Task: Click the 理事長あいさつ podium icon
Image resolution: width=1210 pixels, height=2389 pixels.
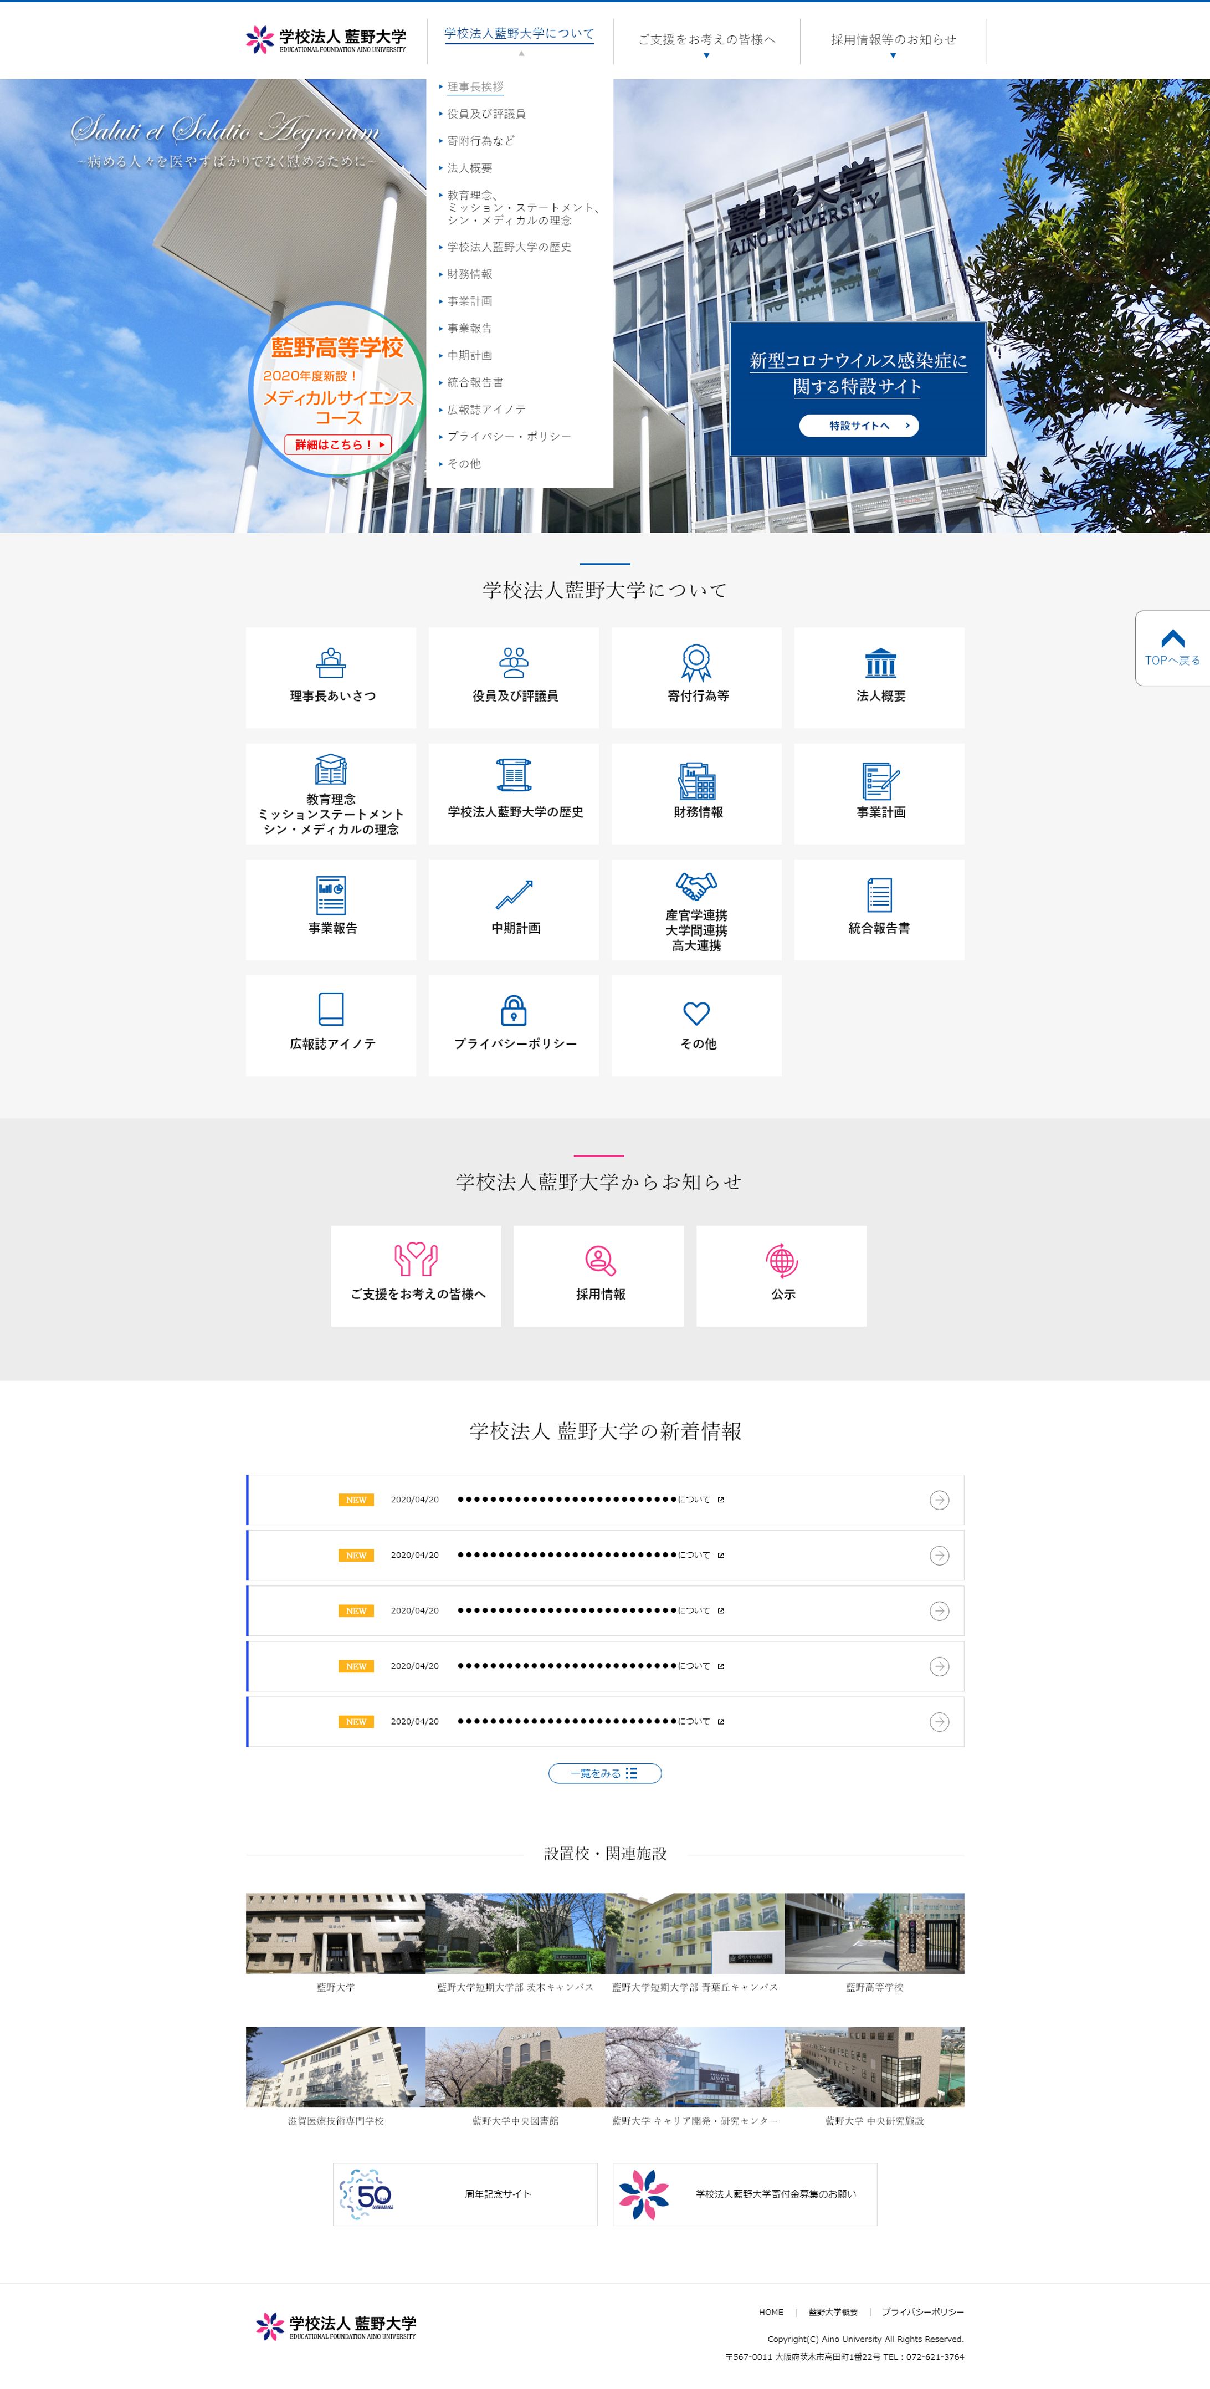Action: pyautogui.click(x=330, y=663)
